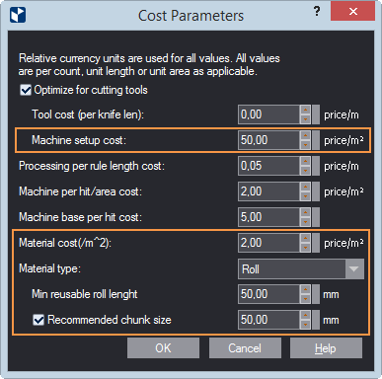Decrease Machine setup cost with down arrow
This screenshot has width=382, height=379.
306,145
